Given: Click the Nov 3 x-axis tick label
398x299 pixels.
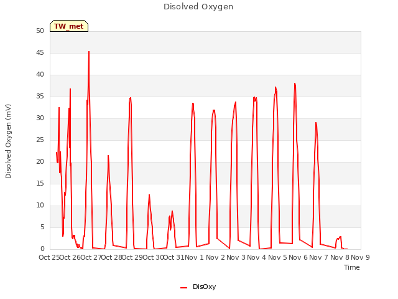Looking at the screenshot, I should point(236,257).
